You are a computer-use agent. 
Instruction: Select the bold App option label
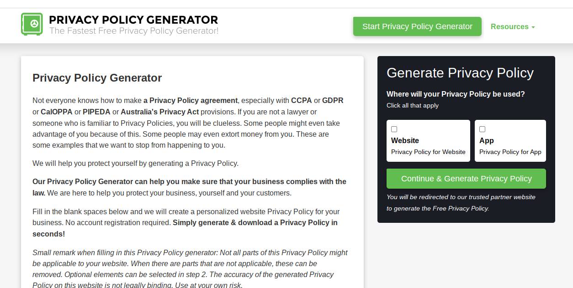tap(487, 140)
